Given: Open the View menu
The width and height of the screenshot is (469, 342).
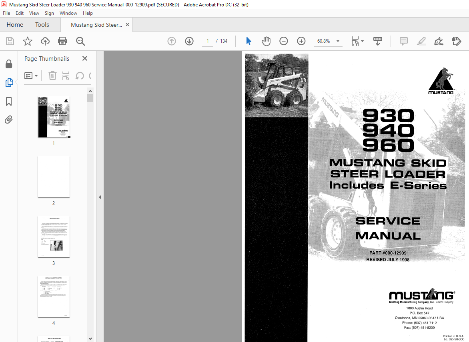Looking at the screenshot, I should coord(34,13).
